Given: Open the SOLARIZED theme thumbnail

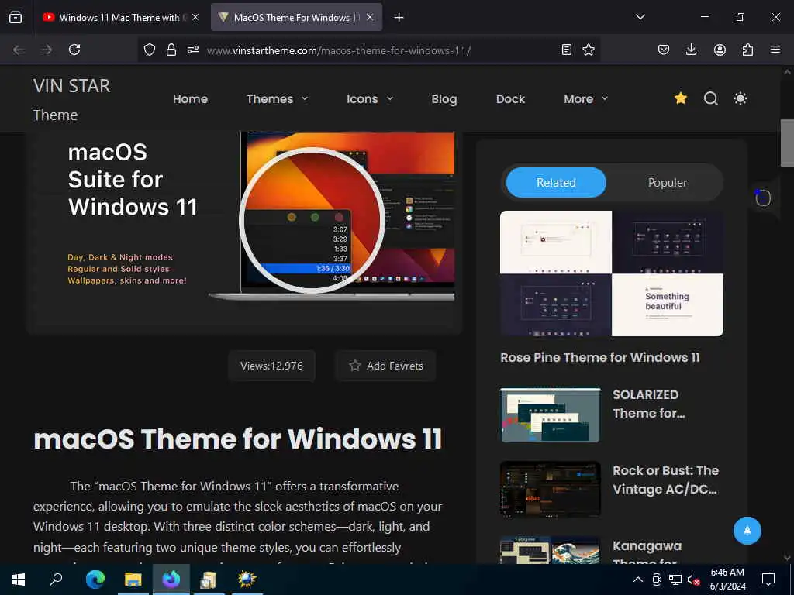Looking at the screenshot, I should click(550, 415).
